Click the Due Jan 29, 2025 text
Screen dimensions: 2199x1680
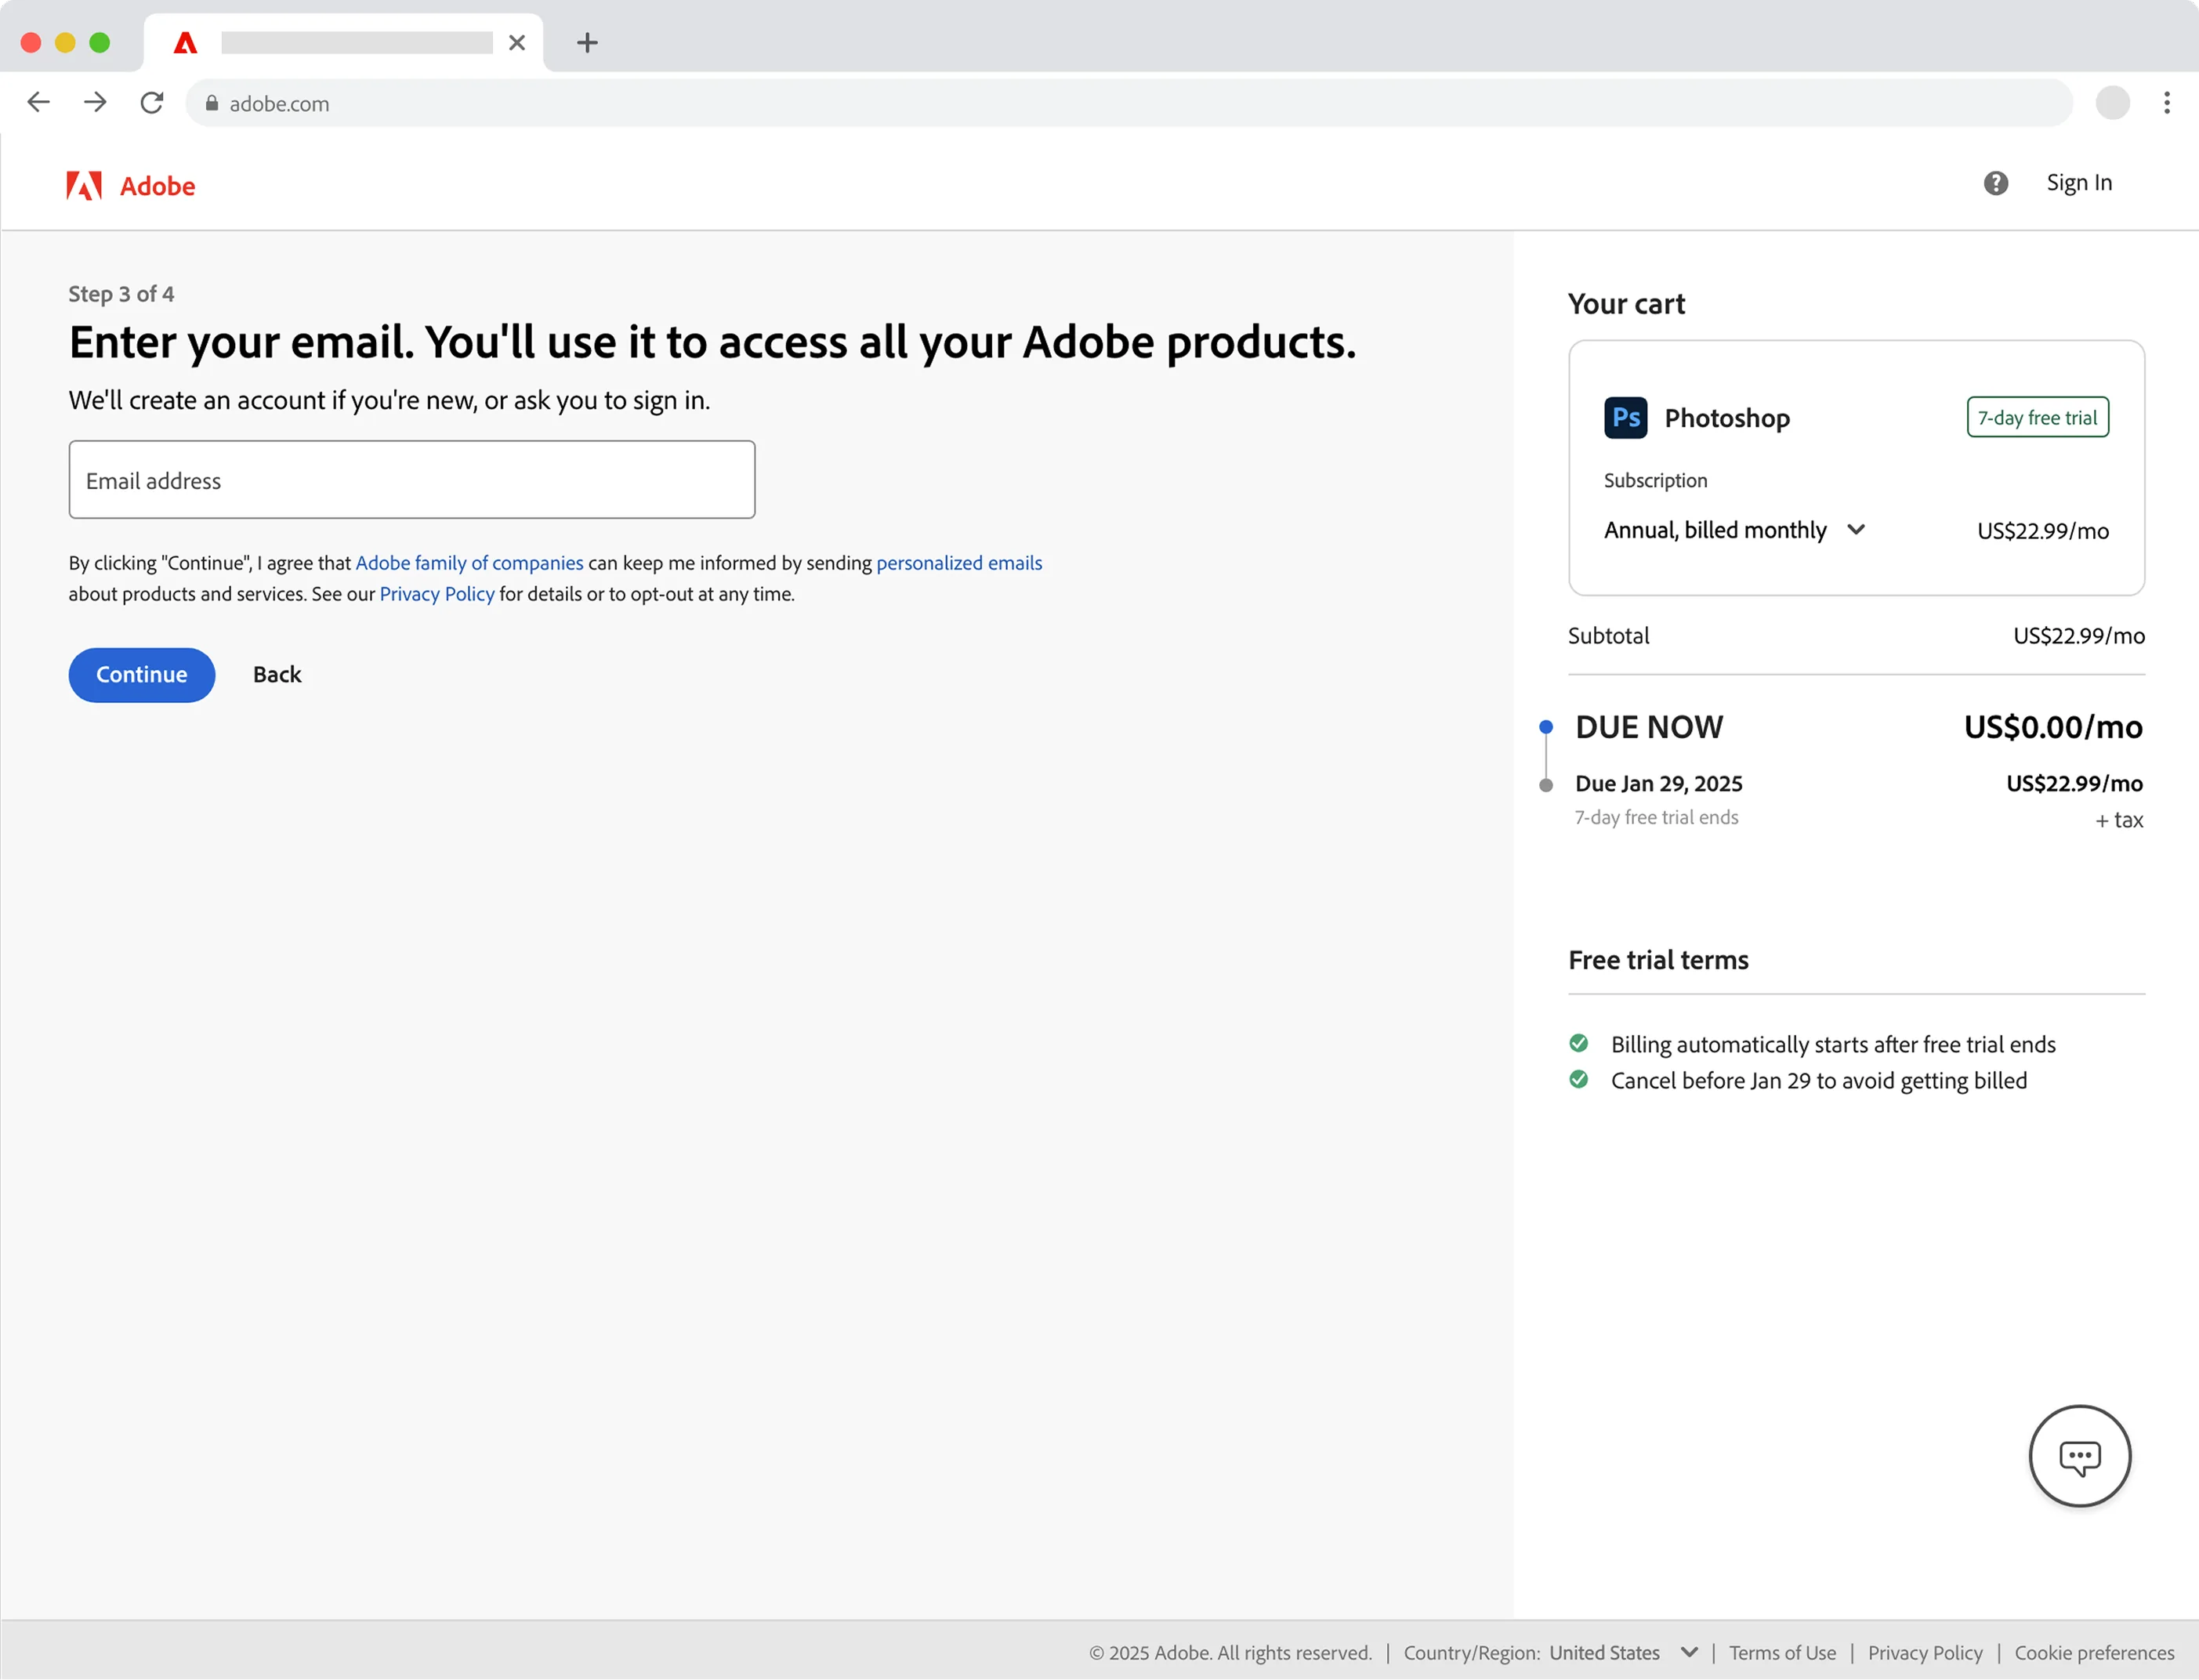[1658, 784]
